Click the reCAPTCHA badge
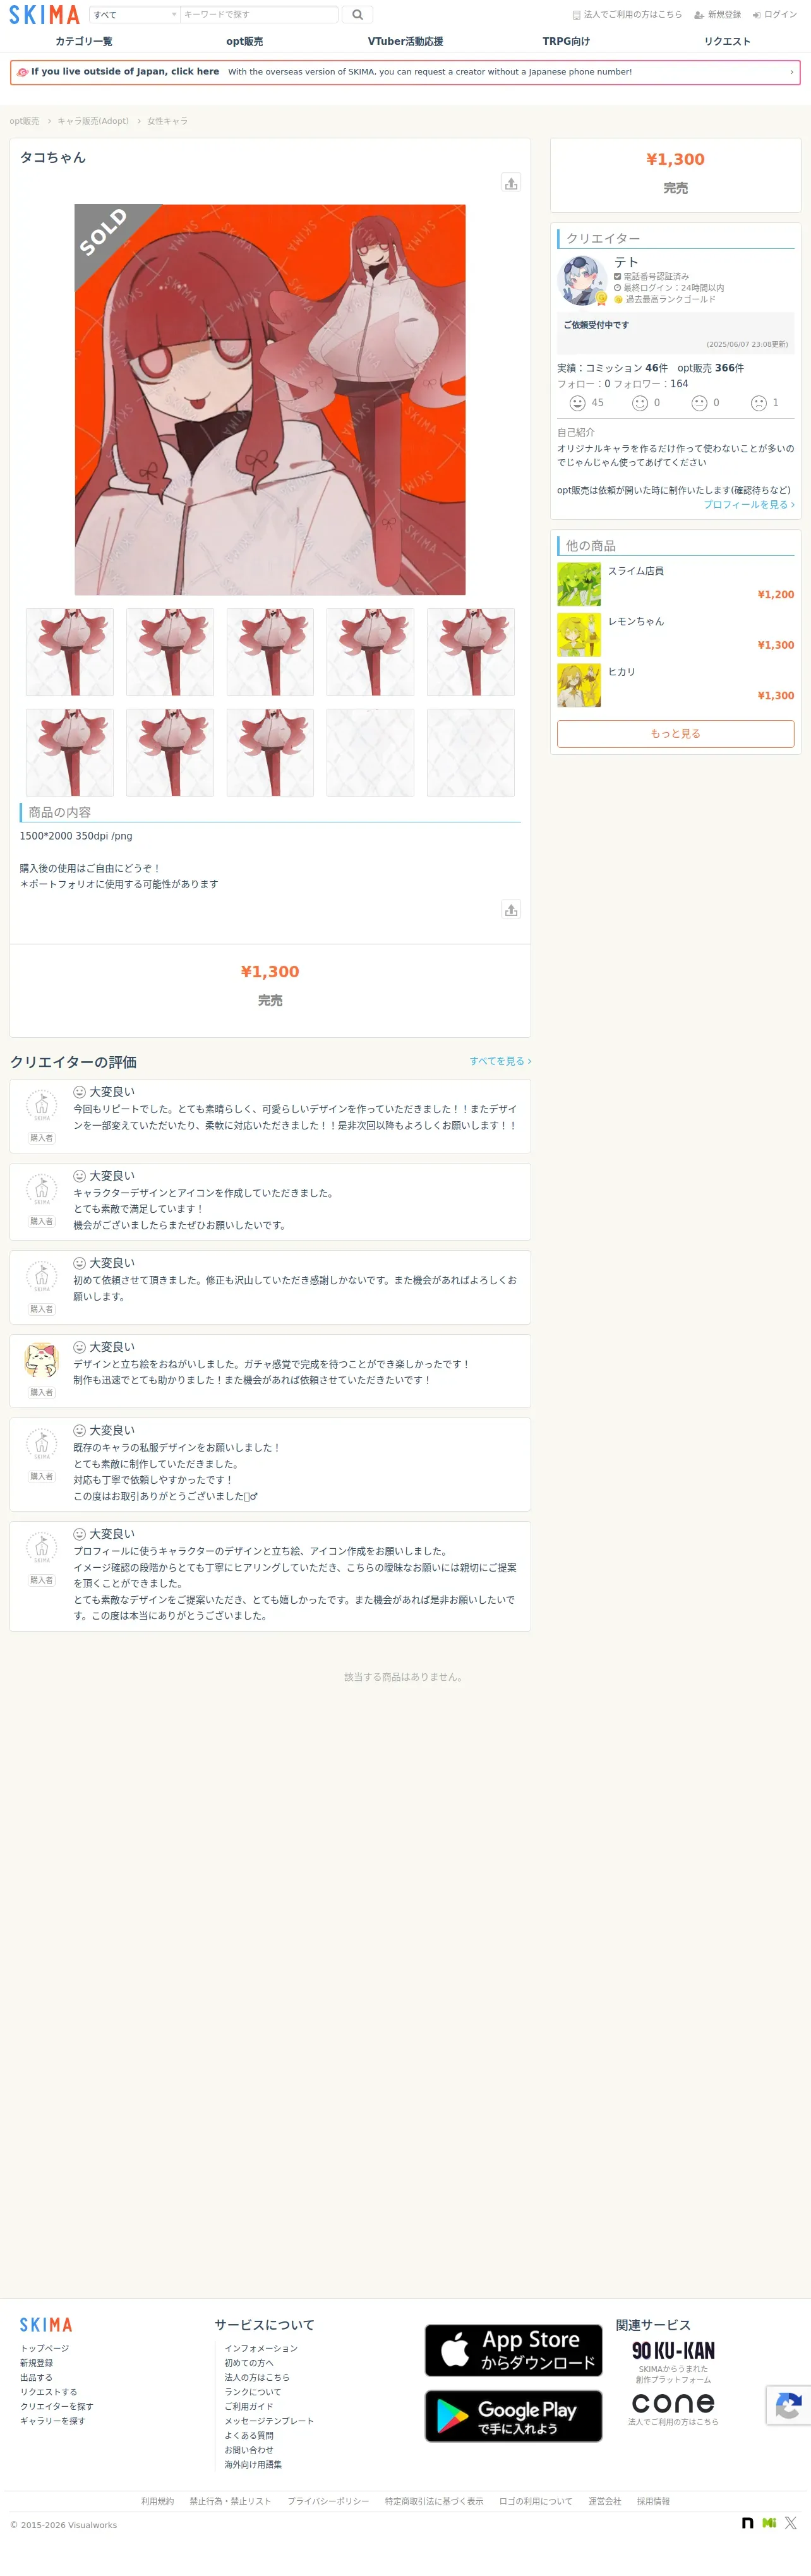This screenshot has width=811, height=2576. 788,2406
